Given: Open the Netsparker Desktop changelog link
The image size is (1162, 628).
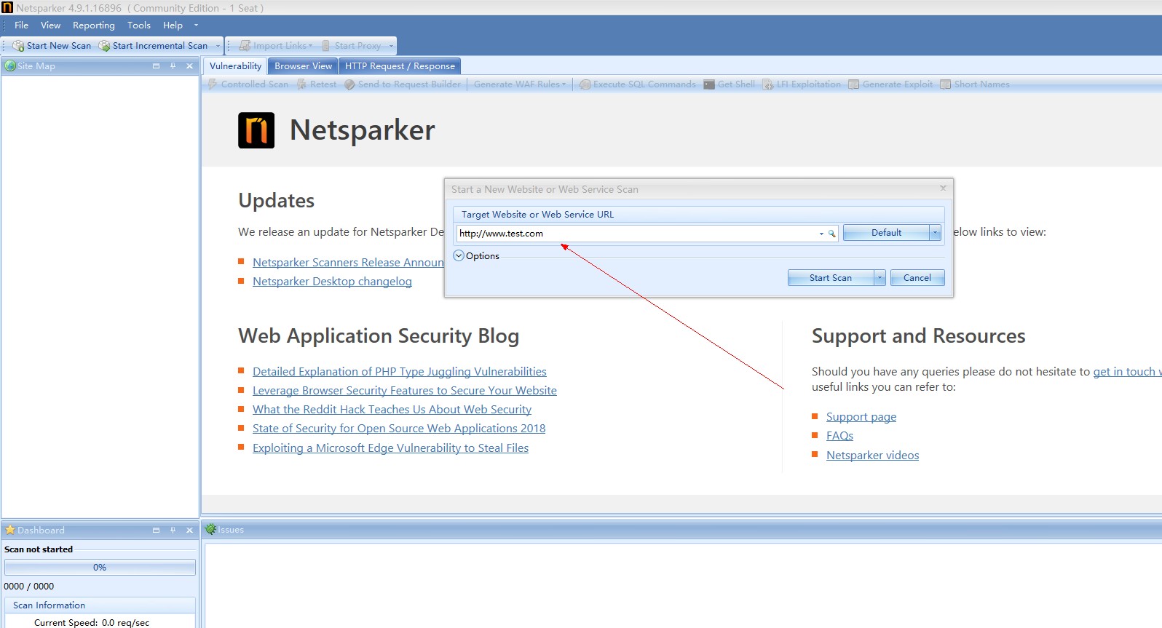Looking at the screenshot, I should coord(332,282).
